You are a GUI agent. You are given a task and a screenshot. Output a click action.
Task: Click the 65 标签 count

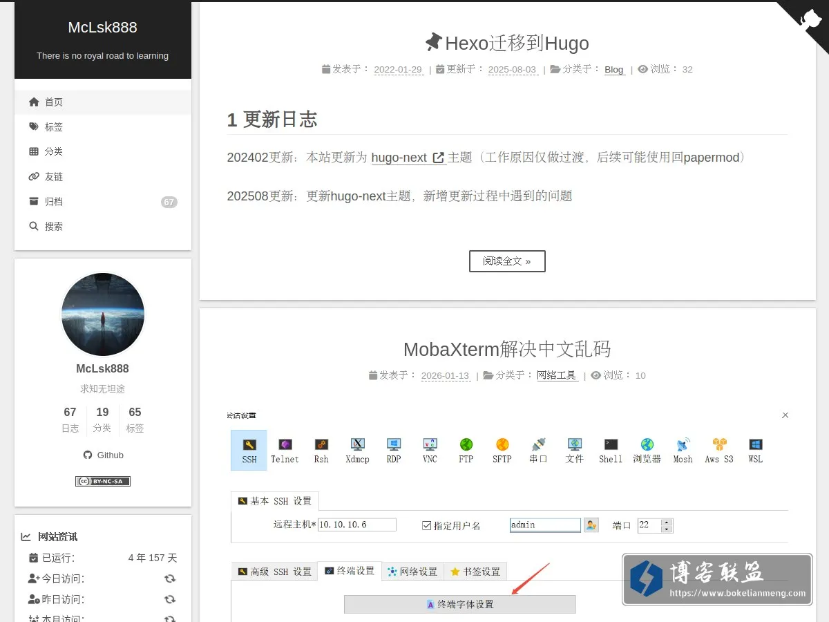pos(135,420)
